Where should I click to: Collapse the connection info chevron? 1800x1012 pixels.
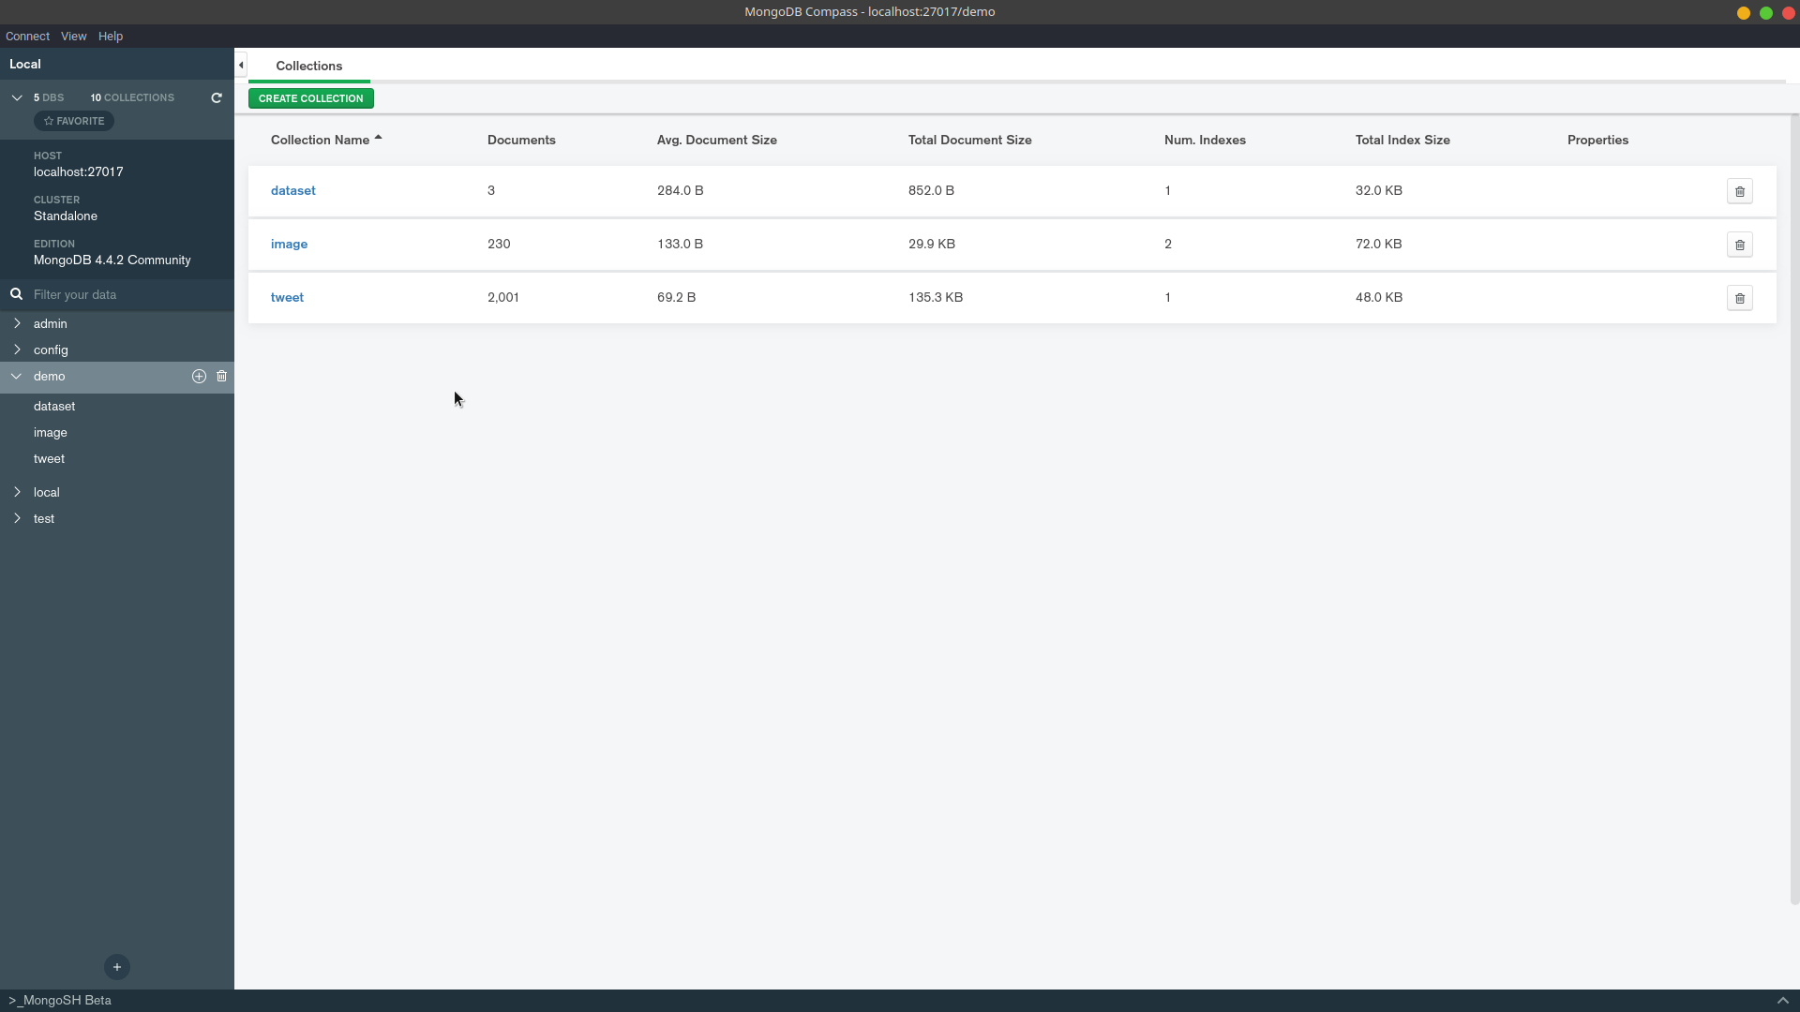(x=17, y=97)
